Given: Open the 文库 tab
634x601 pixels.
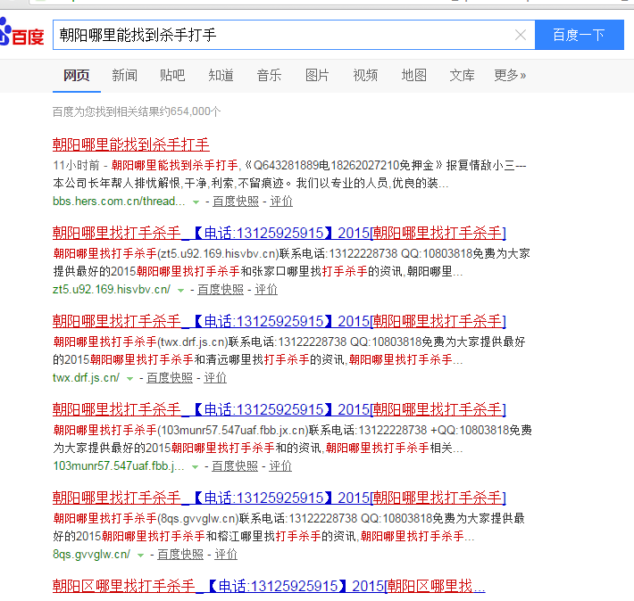Looking at the screenshot, I should (x=462, y=75).
